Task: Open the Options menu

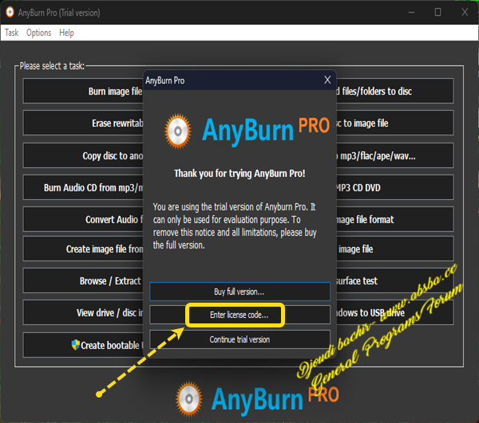Action: point(39,33)
